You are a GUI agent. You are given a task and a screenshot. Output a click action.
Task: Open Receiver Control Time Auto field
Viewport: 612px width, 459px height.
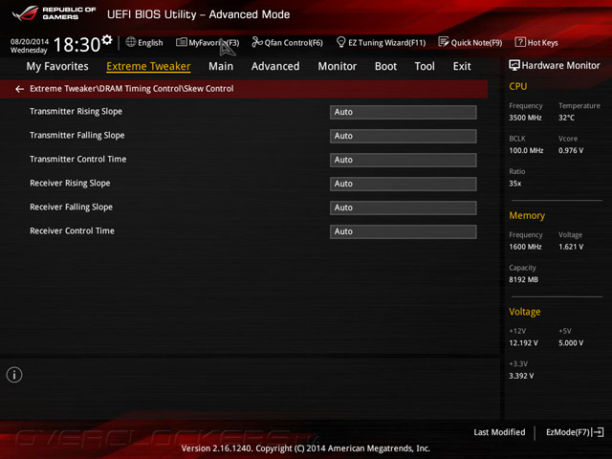(404, 231)
